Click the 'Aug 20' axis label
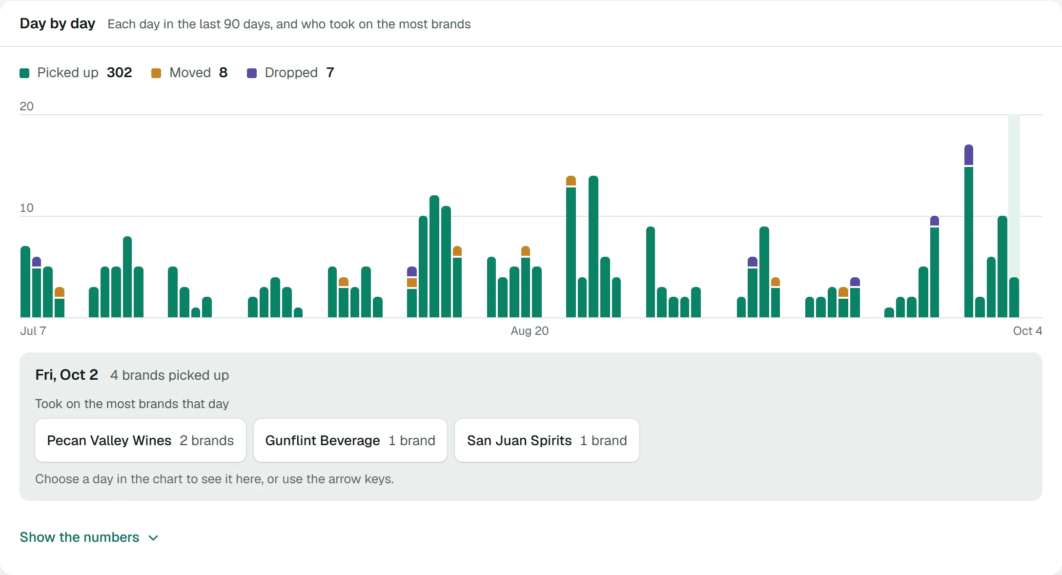Viewport: 1062px width, 575px height. 530,331
